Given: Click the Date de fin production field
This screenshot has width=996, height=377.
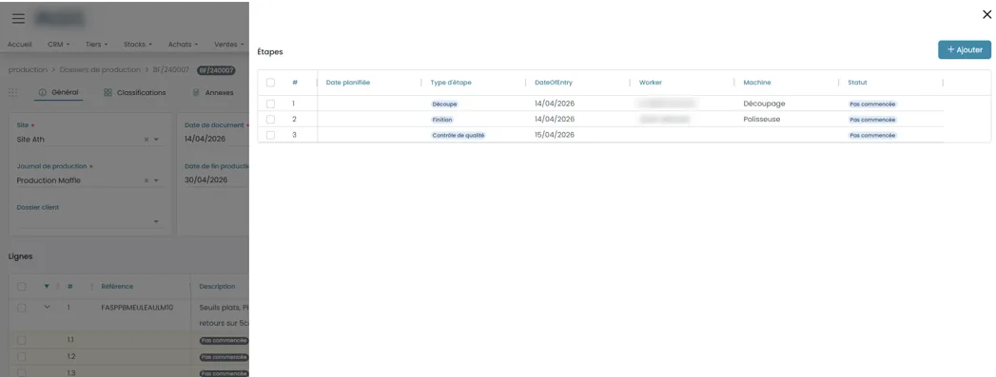Looking at the screenshot, I should pos(216,179).
